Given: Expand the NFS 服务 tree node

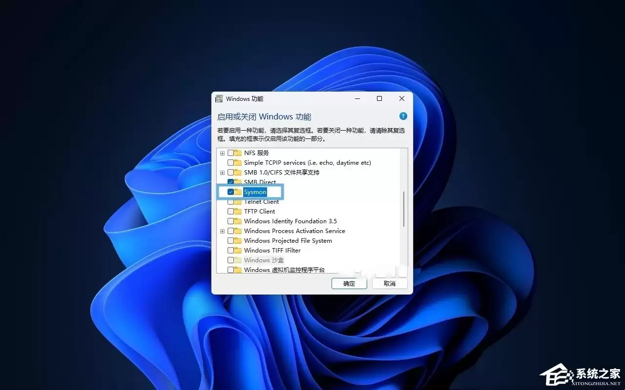Looking at the screenshot, I should pos(222,153).
